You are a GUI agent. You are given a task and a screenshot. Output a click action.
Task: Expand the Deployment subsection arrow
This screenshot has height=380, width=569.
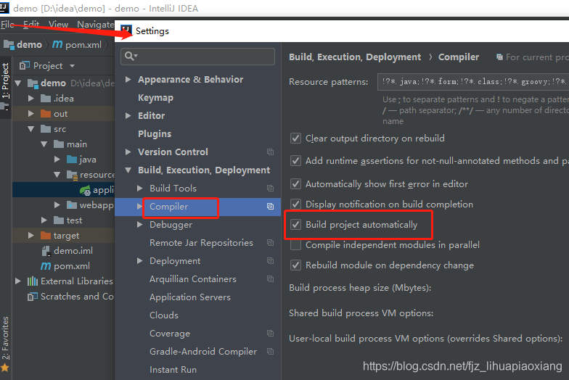click(139, 261)
